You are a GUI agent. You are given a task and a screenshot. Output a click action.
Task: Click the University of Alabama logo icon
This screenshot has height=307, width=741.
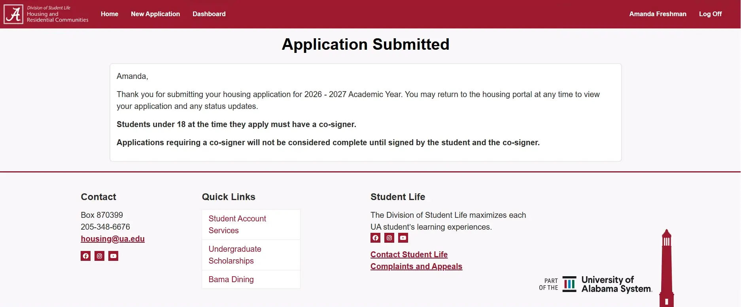[13, 14]
